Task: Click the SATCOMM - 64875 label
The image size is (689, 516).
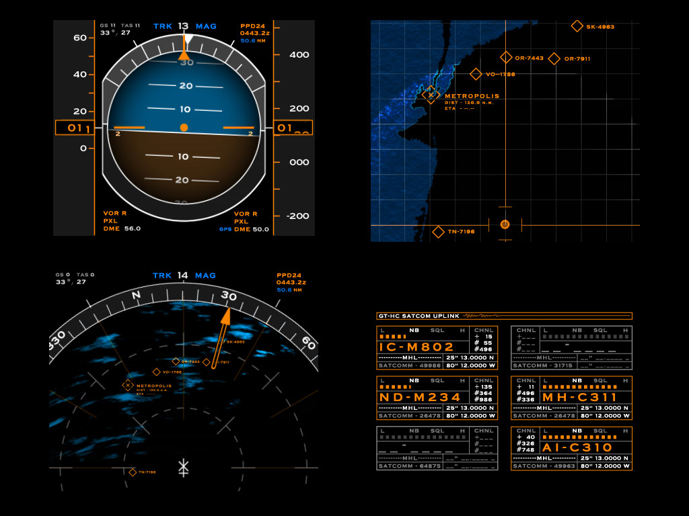Action: tap(410, 466)
